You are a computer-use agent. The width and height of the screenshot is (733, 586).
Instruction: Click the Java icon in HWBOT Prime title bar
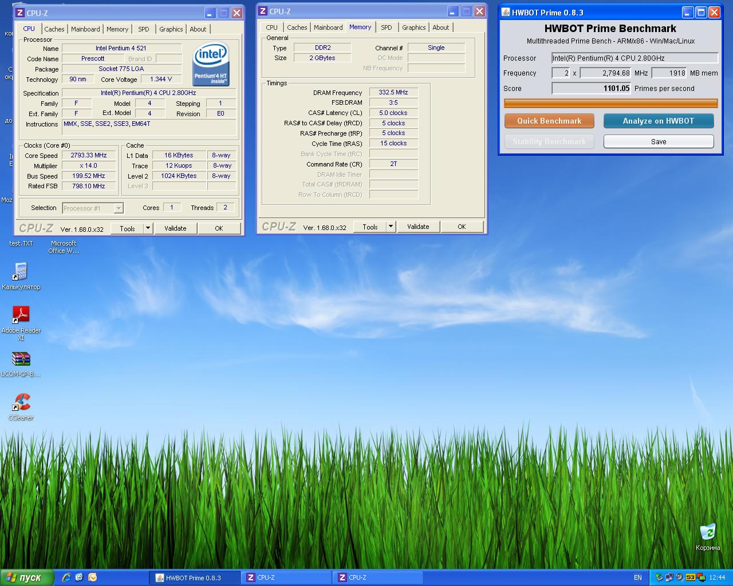[x=506, y=12]
